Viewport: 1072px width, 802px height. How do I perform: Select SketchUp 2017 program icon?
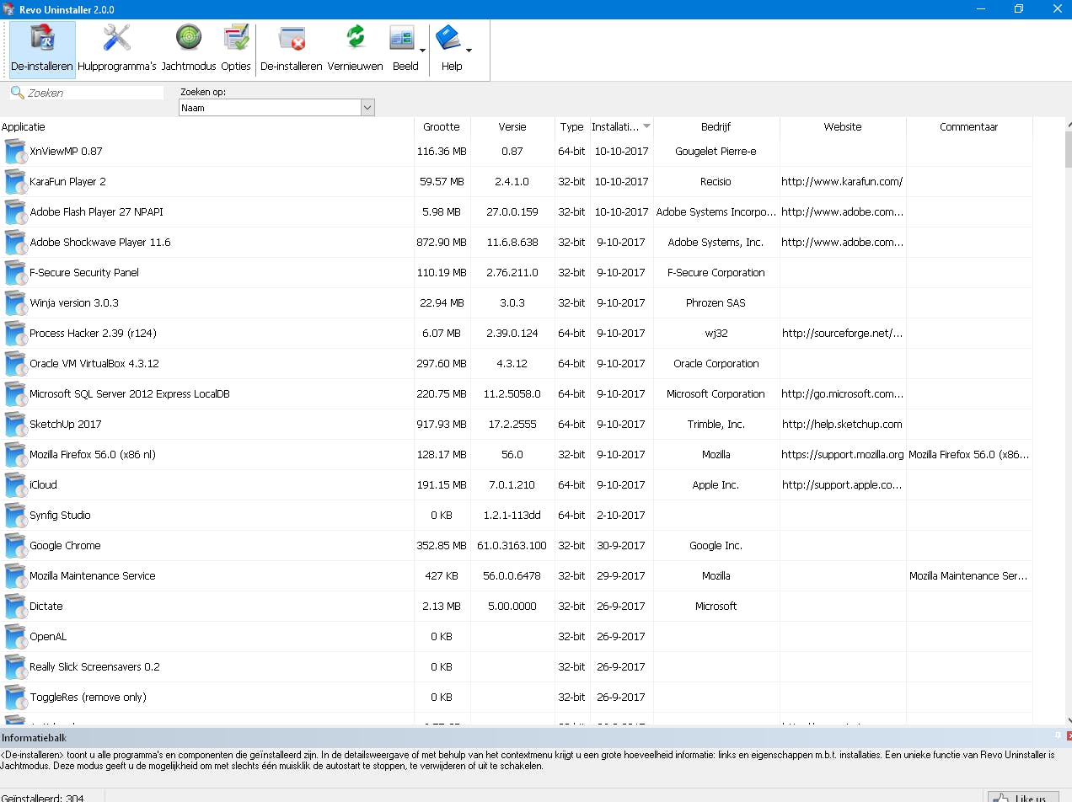pyautogui.click(x=15, y=425)
